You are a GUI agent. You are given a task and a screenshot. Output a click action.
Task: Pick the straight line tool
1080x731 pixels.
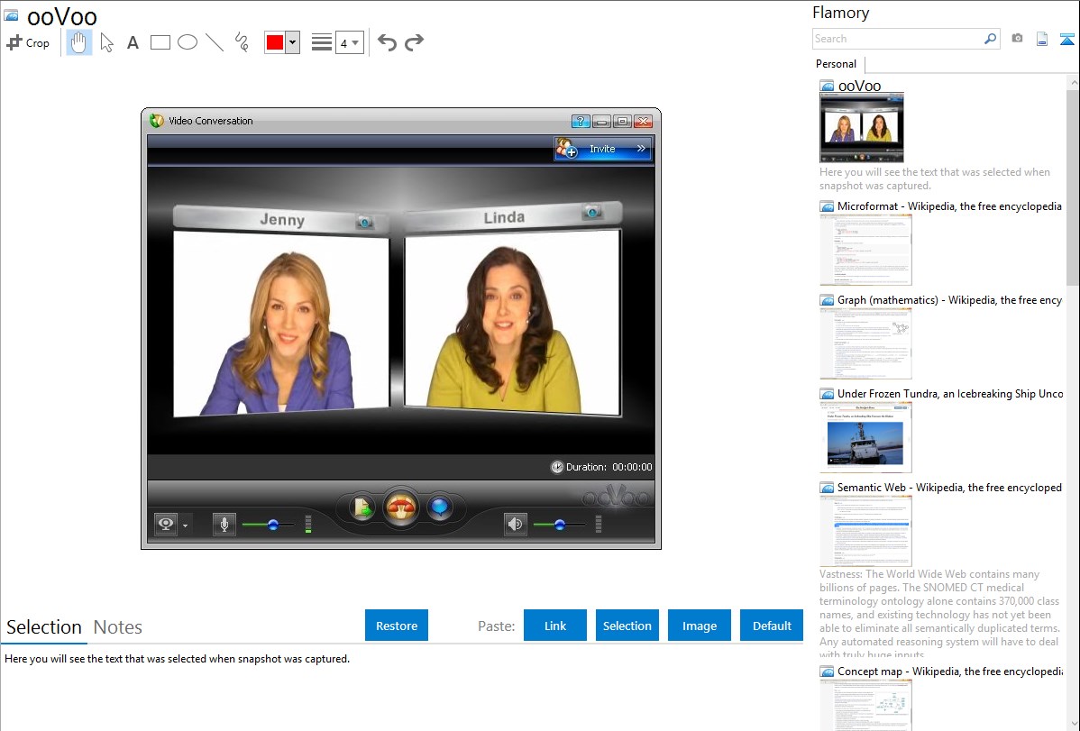click(215, 42)
